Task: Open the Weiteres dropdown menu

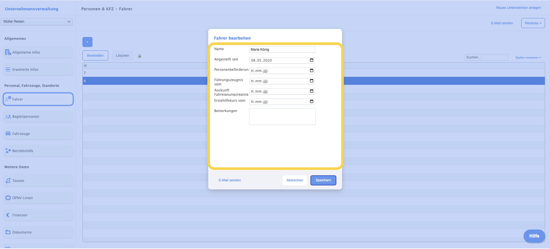Action: pos(533,23)
